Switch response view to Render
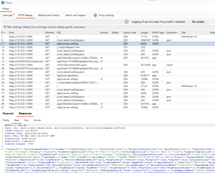 [x=38, y=120]
